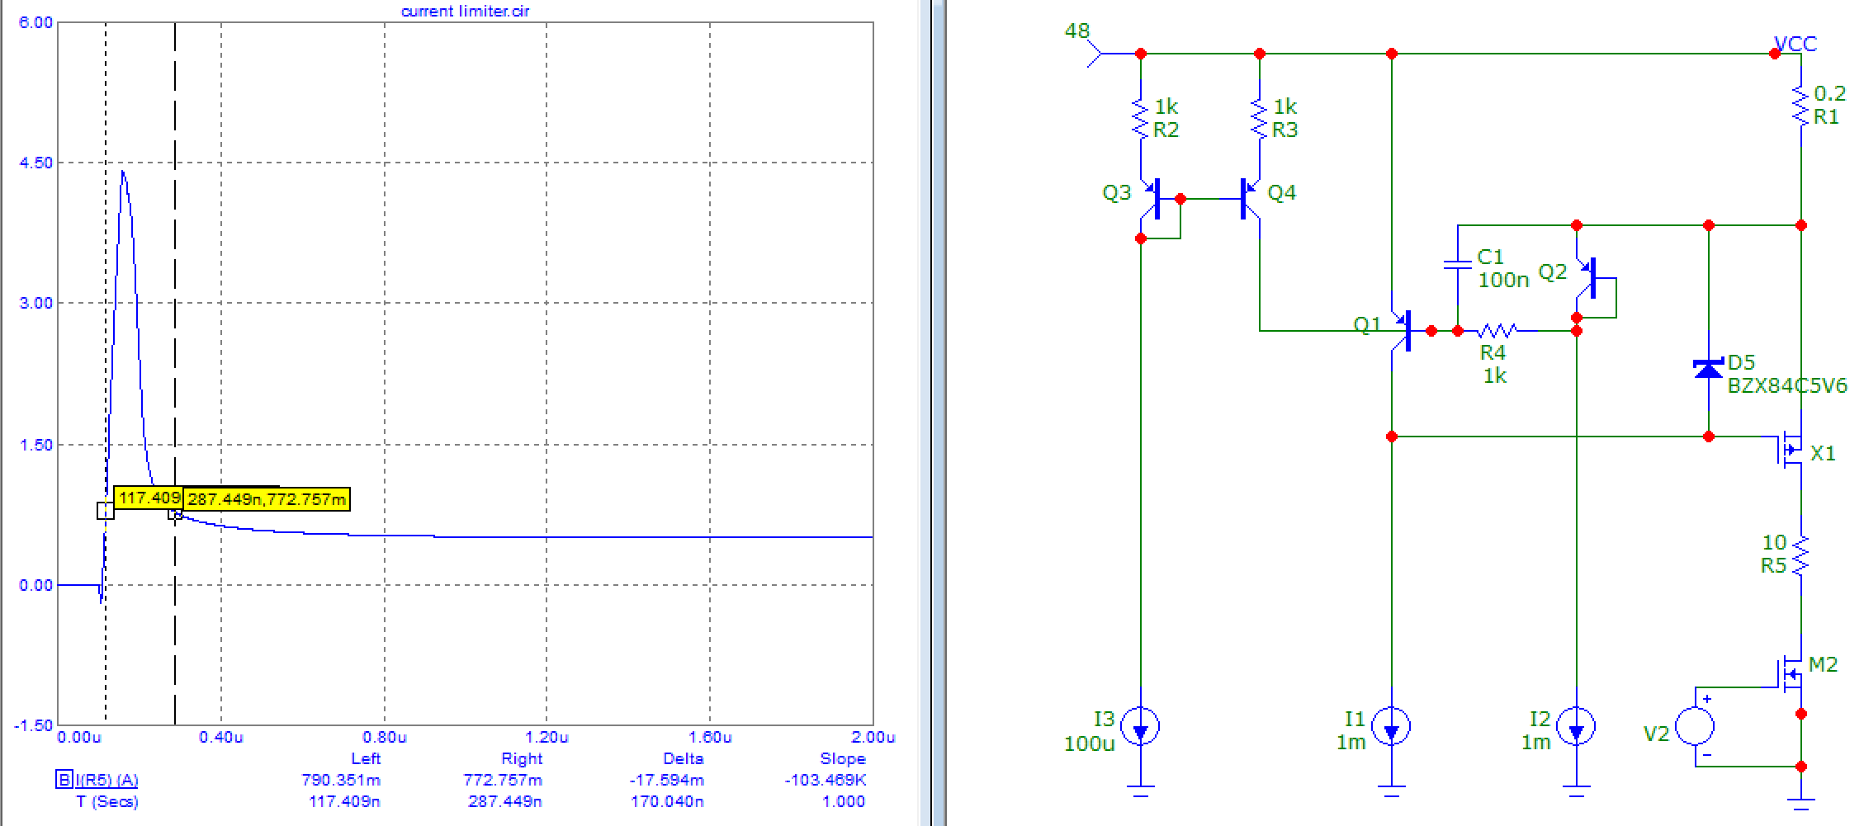Select transistor Q4 symbol
1864x826 pixels.
tap(1251, 199)
